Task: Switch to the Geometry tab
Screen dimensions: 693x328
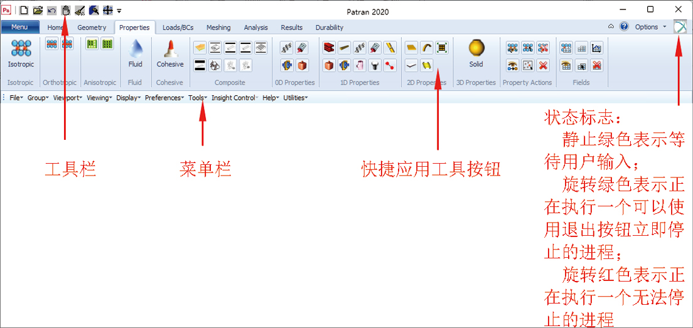Action: (92, 28)
